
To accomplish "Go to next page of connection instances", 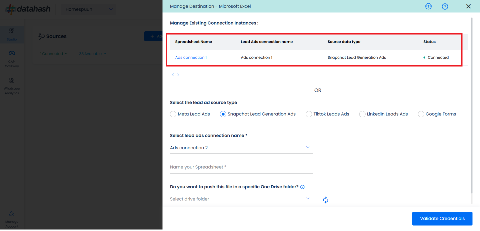I will [x=178, y=74].
